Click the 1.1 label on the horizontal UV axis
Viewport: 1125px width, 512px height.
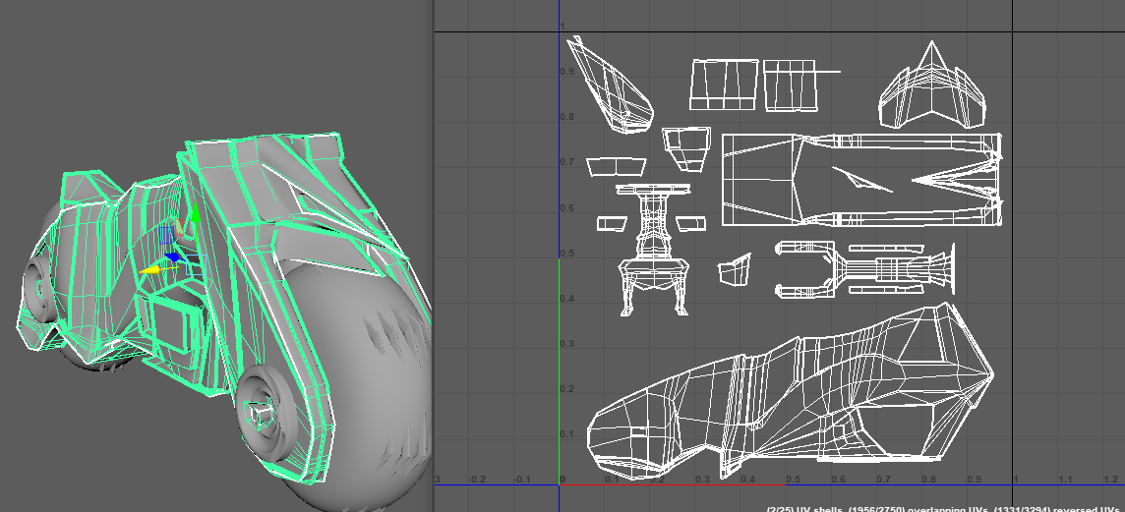pos(1065,479)
